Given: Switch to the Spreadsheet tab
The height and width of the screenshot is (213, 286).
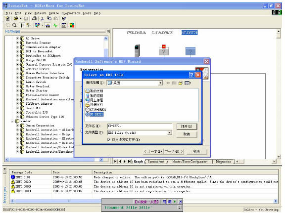Looking at the screenshot, I should coord(156,162).
